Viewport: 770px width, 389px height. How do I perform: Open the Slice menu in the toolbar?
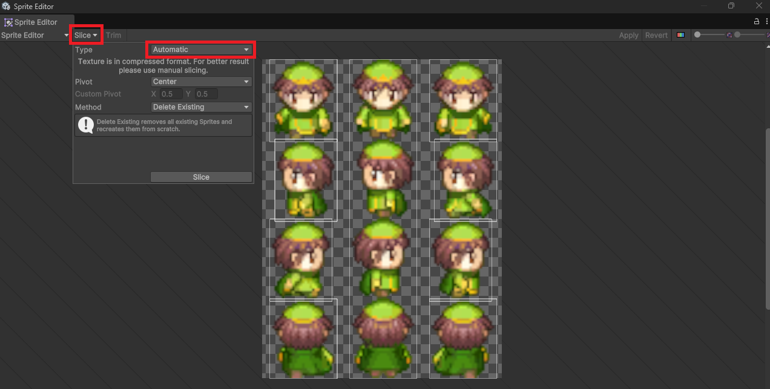point(85,35)
